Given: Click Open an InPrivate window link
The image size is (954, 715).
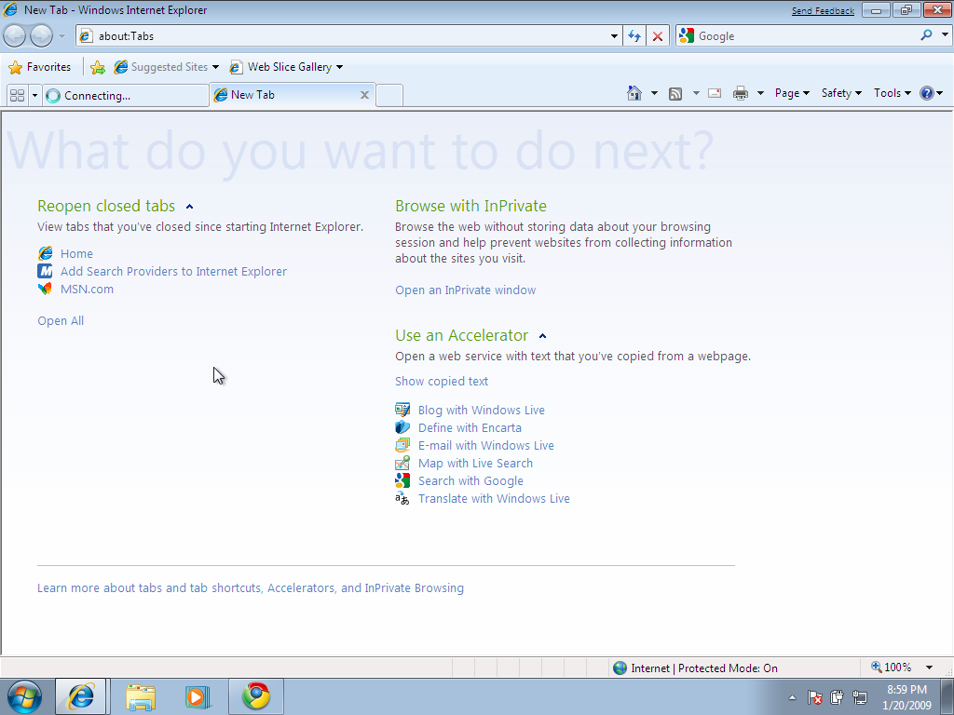Looking at the screenshot, I should [466, 290].
